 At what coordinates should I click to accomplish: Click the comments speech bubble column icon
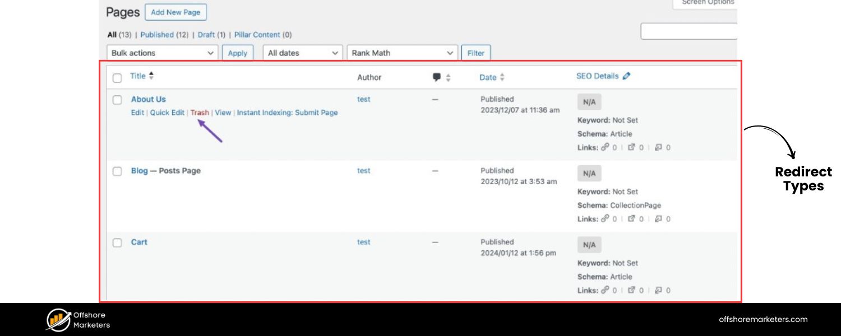(437, 77)
